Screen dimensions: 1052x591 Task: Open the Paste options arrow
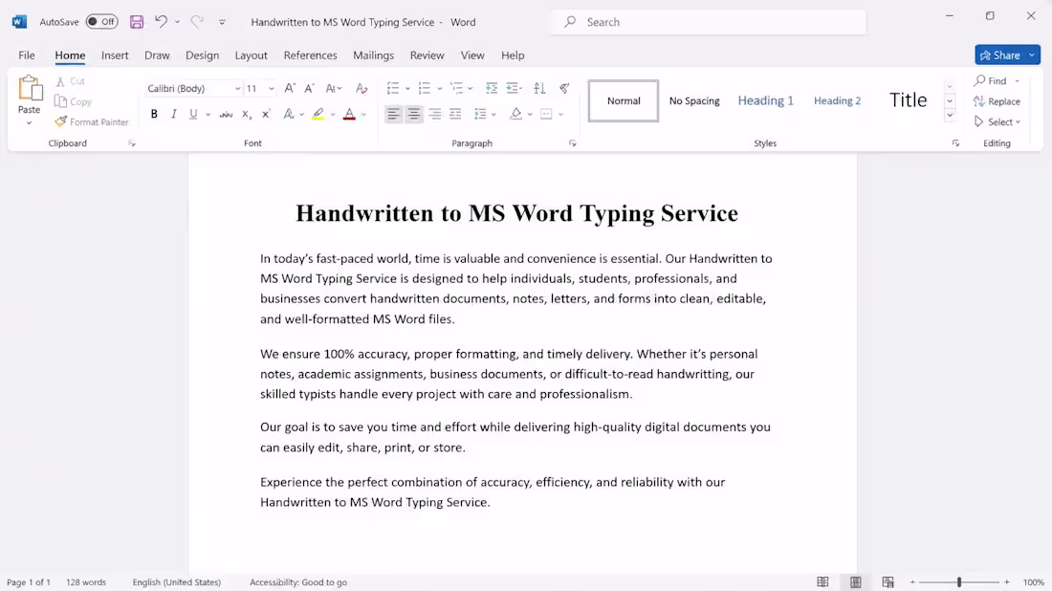tap(29, 123)
